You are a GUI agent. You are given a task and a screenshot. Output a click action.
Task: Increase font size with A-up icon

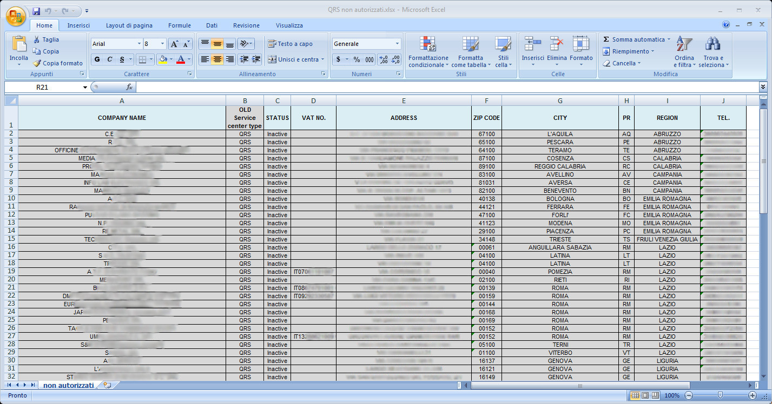(174, 44)
